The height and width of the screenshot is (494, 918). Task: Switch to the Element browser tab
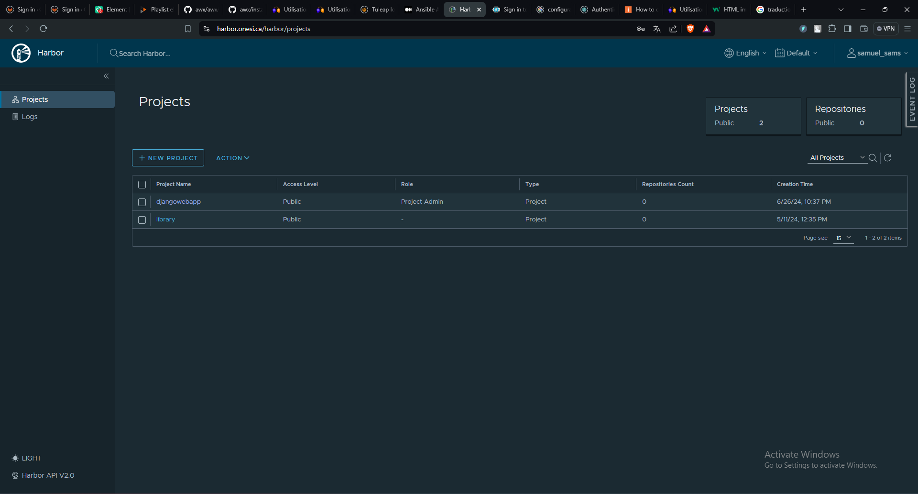coord(112,10)
